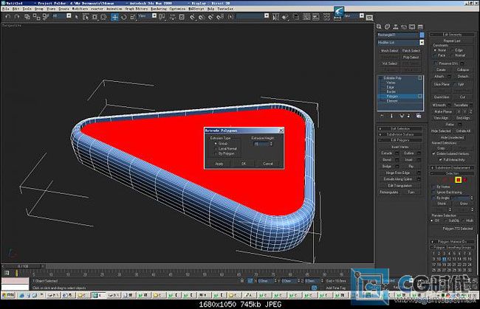480x309 pixels.
Task: Open the Help menu
Action: 210,9
